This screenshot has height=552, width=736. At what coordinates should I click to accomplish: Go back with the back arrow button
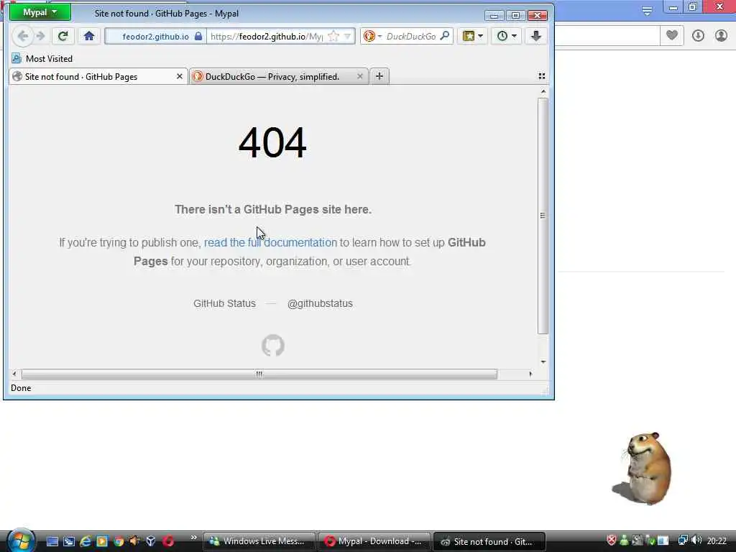22,36
